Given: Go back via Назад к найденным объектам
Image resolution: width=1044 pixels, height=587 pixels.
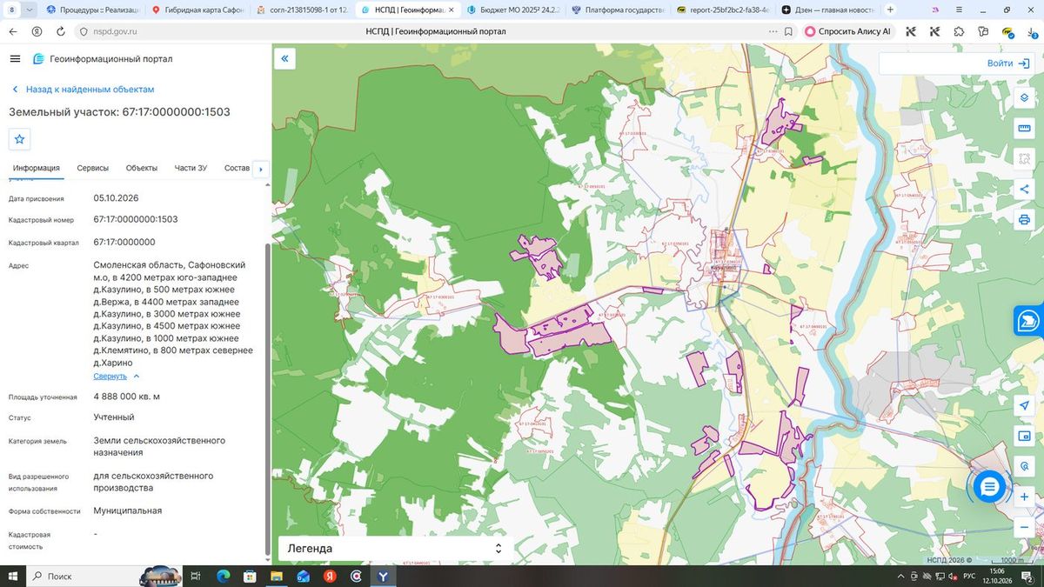Looking at the screenshot, I should [84, 90].
